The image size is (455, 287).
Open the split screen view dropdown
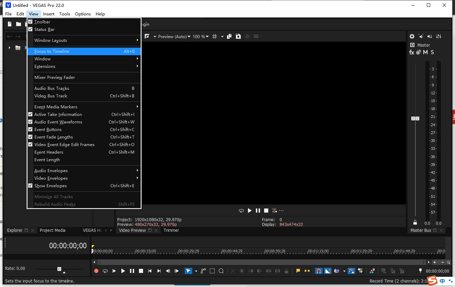coord(155,36)
